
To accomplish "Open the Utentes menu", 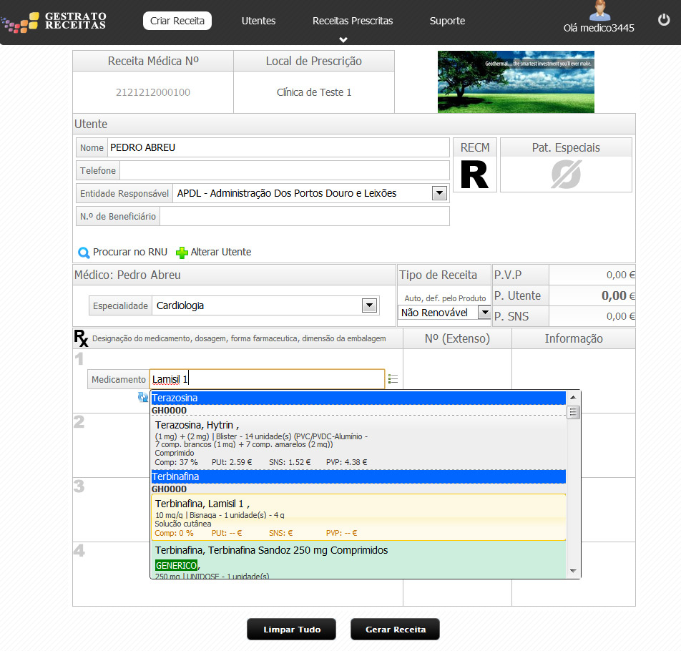I will [258, 21].
